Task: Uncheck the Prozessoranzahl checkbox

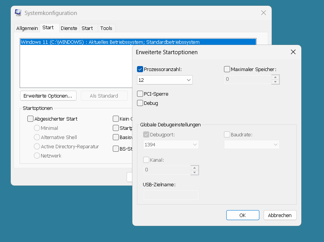Action: click(x=140, y=70)
